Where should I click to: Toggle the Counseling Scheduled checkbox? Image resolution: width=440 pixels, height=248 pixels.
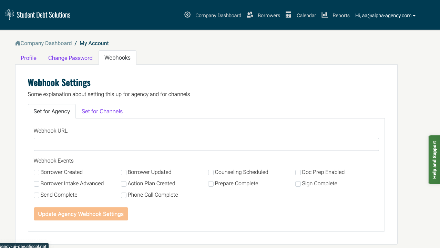[x=211, y=173]
